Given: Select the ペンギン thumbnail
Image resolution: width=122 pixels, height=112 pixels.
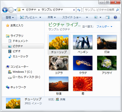Looking at the screenshot, I should [x=83, y=42].
